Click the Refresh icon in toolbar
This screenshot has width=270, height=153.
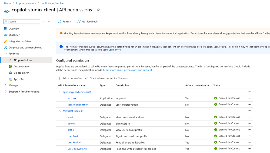(59, 21)
